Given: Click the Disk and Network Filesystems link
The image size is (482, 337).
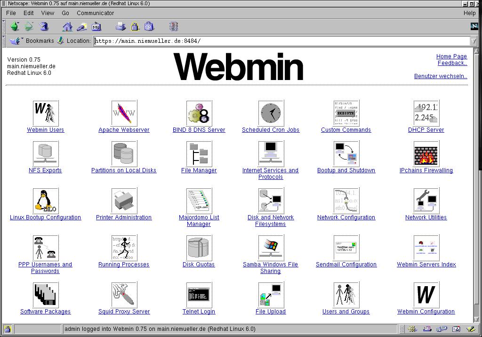Looking at the screenshot, I should 271,220.
